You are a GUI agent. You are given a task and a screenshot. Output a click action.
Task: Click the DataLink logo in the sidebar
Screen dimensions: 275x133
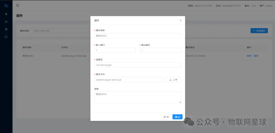6,6
